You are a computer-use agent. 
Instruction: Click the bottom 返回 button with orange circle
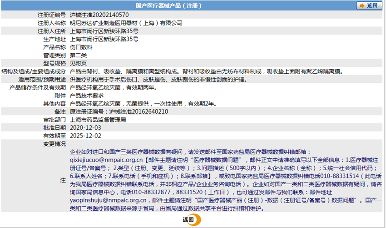[x=192, y=220]
